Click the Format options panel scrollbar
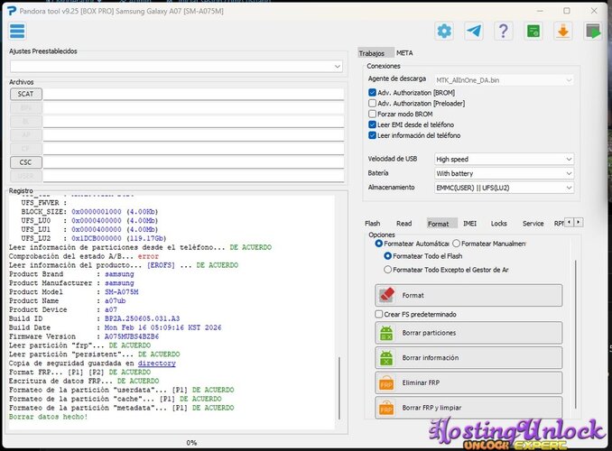612x451 pixels. [576, 335]
